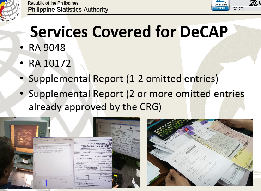The image size is (261, 191).
Task: Click the photo of paper documents with tags
Action: pos(200,152)
